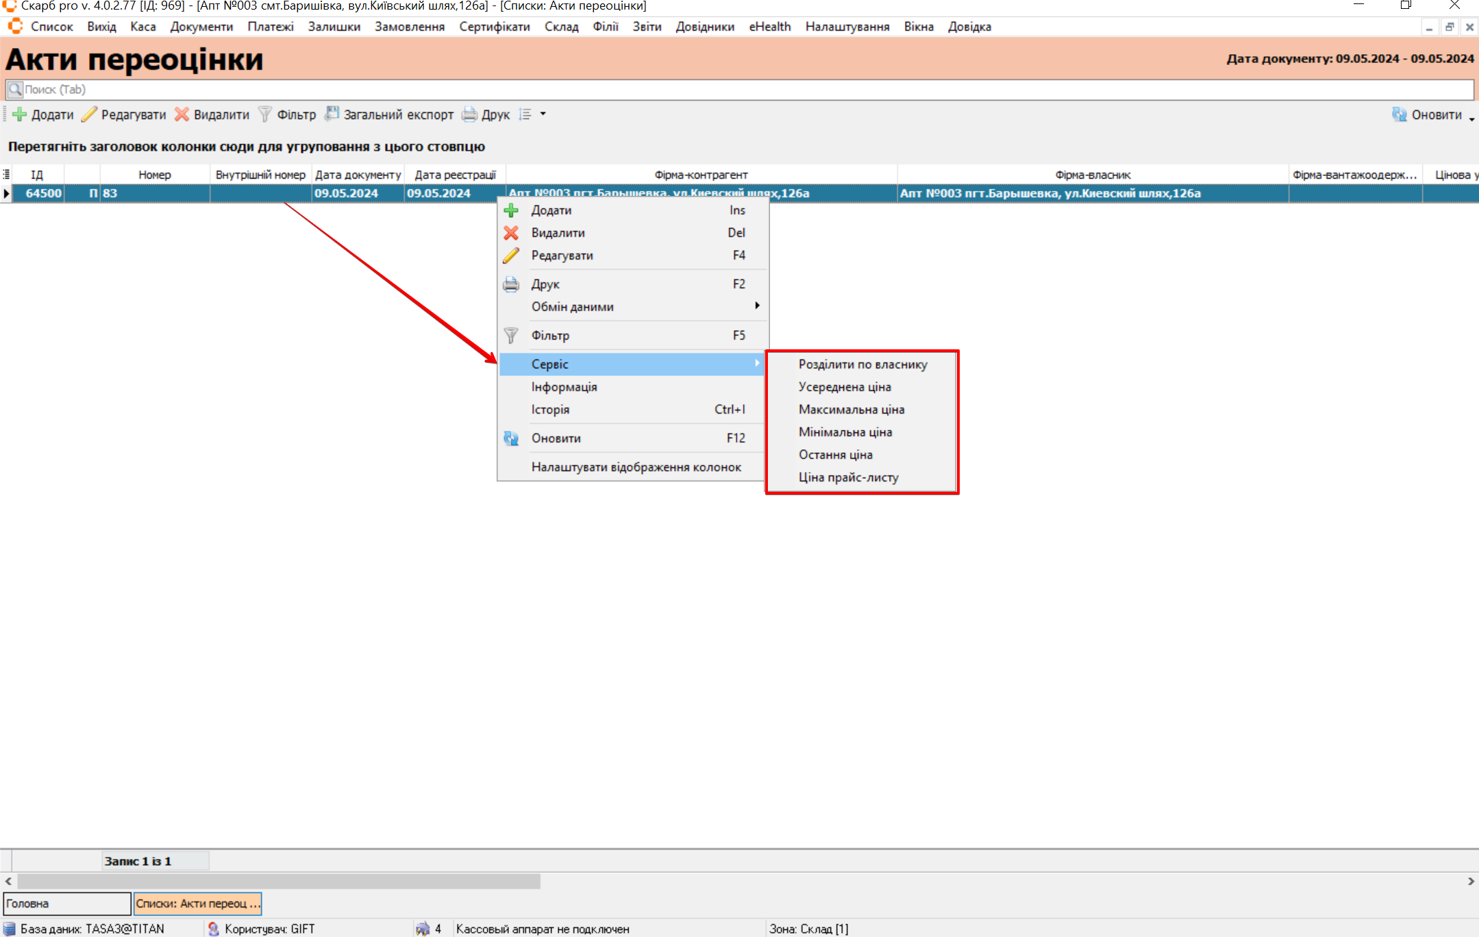Click the Загальний експорт icon
The image size is (1479, 937).
(332, 114)
